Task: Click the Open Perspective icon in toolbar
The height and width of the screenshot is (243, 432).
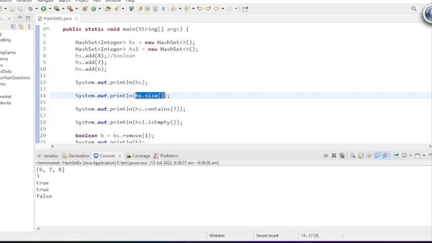Action: click(x=245, y=9)
